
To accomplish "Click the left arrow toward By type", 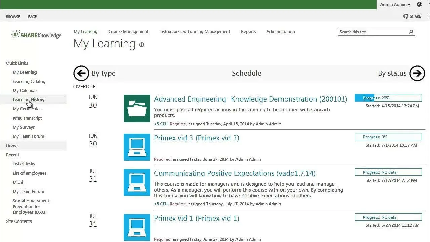I will coord(81,73).
